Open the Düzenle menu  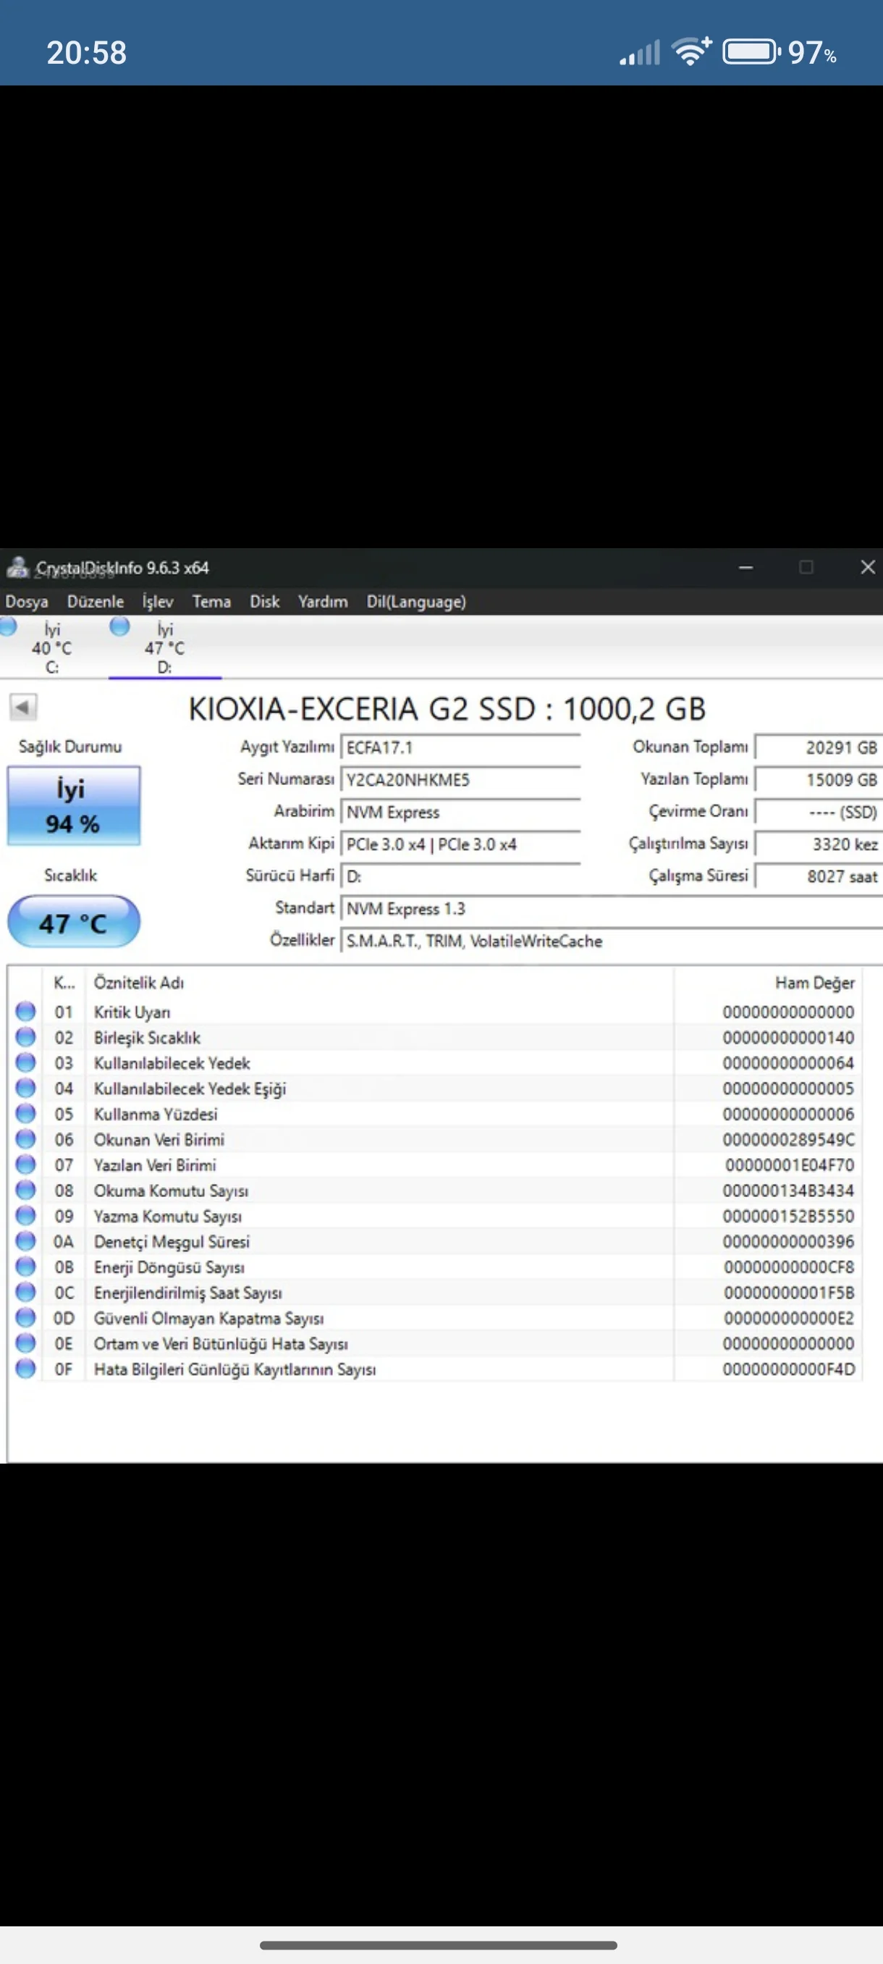[x=96, y=602]
